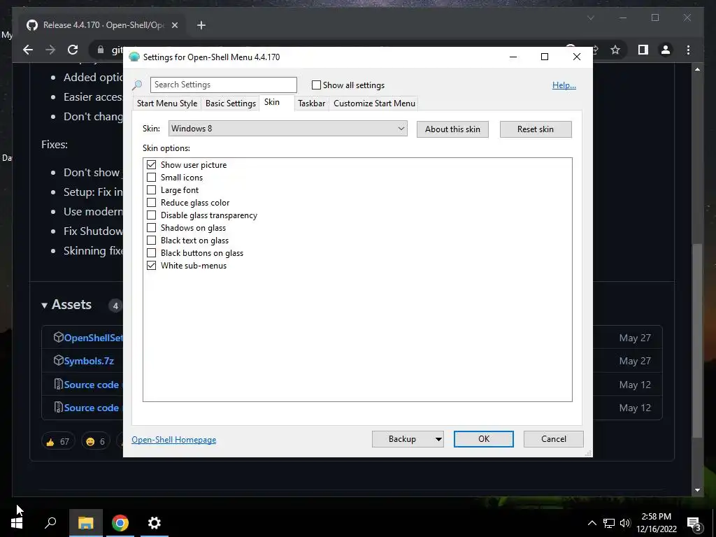Click Reset skin button
The width and height of the screenshot is (716, 537).
click(536, 129)
